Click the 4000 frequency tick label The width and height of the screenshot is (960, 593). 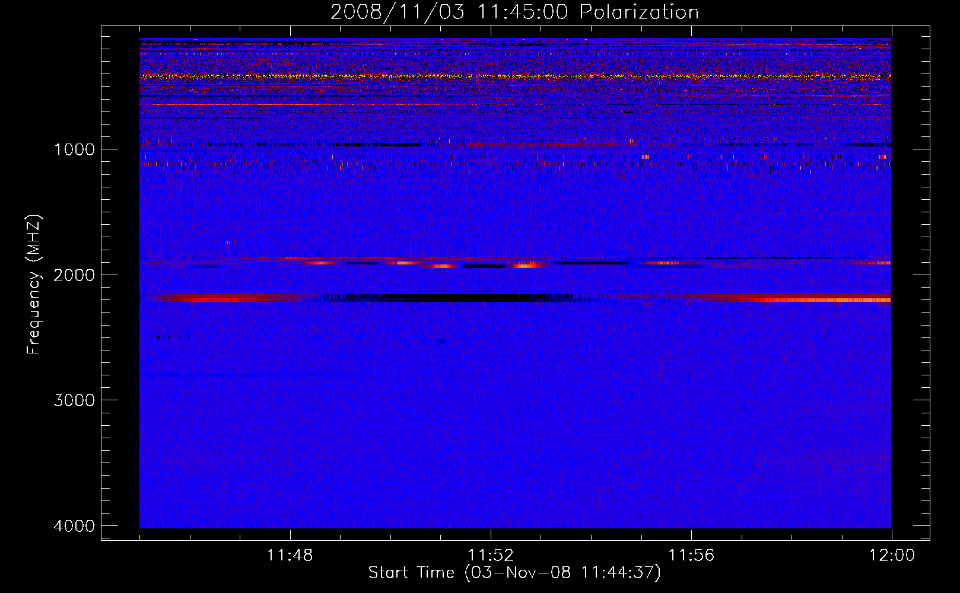74,526
